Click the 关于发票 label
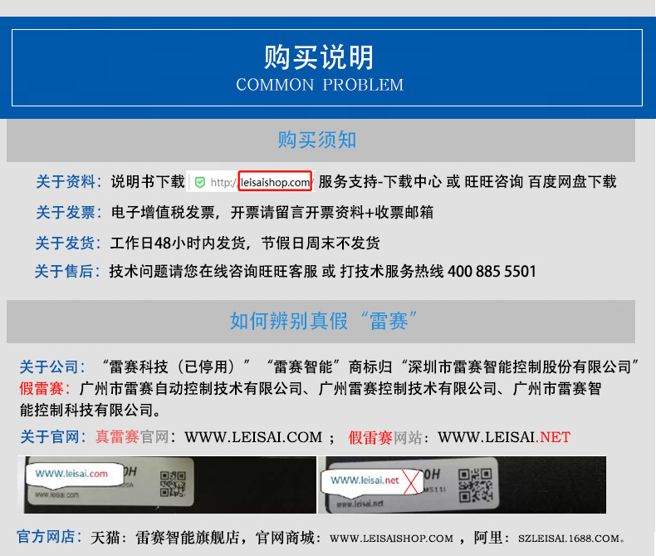This screenshot has height=556, width=656. pyautogui.click(x=69, y=212)
